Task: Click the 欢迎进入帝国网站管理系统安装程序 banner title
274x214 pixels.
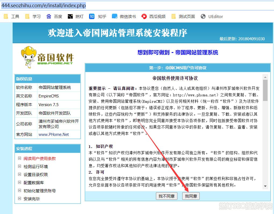Action: 118,33
